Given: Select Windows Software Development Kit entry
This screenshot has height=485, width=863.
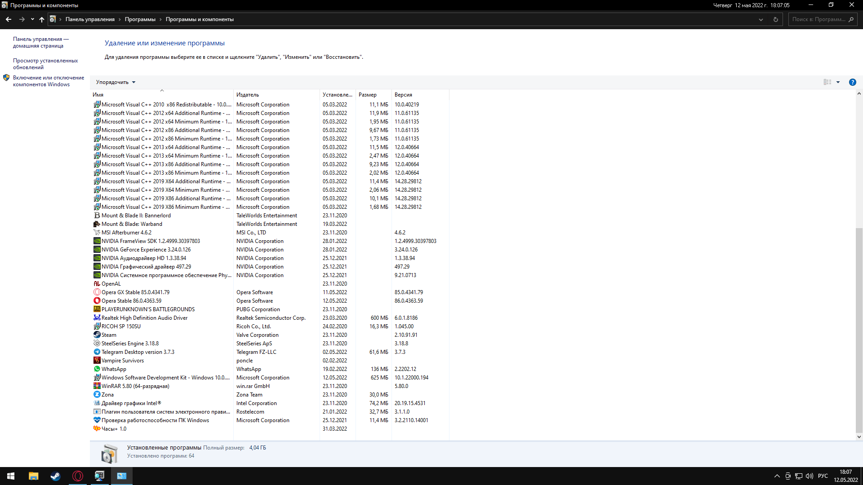Looking at the screenshot, I should click(270, 378).
